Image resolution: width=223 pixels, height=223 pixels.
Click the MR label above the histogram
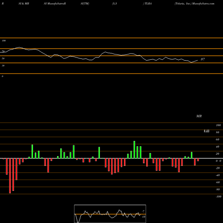tap(199, 116)
